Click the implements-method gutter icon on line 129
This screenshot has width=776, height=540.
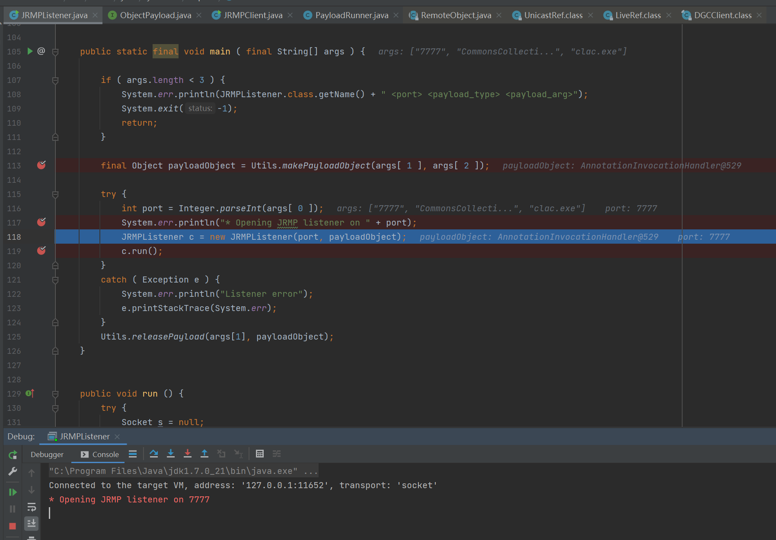coord(30,393)
